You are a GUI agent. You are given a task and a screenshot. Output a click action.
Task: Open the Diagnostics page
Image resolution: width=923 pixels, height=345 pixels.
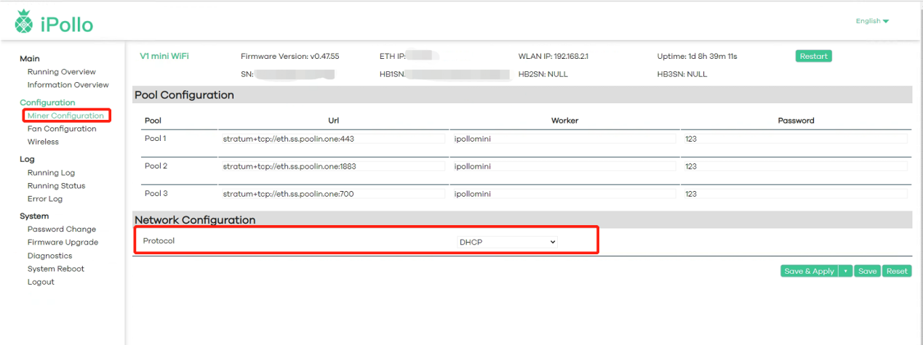tap(49, 256)
